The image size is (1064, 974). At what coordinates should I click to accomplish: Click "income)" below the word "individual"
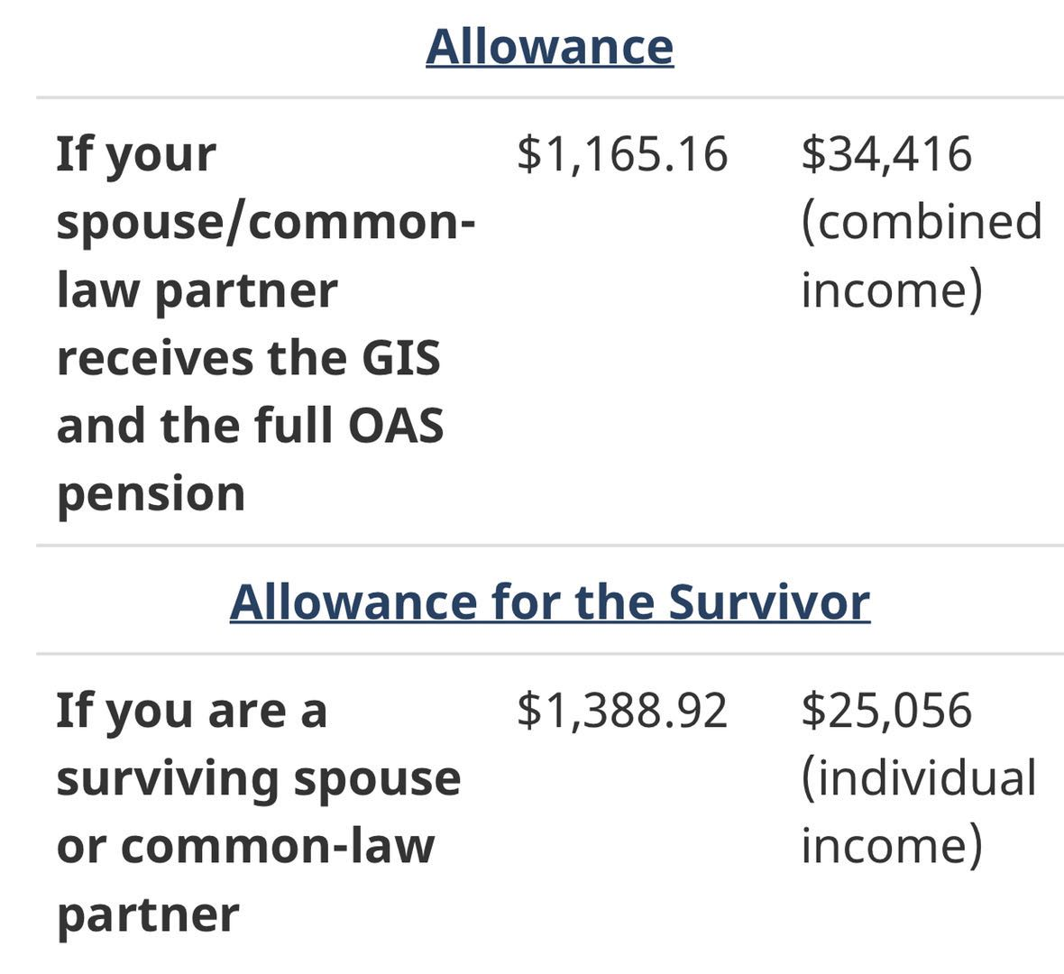tap(891, 846)
